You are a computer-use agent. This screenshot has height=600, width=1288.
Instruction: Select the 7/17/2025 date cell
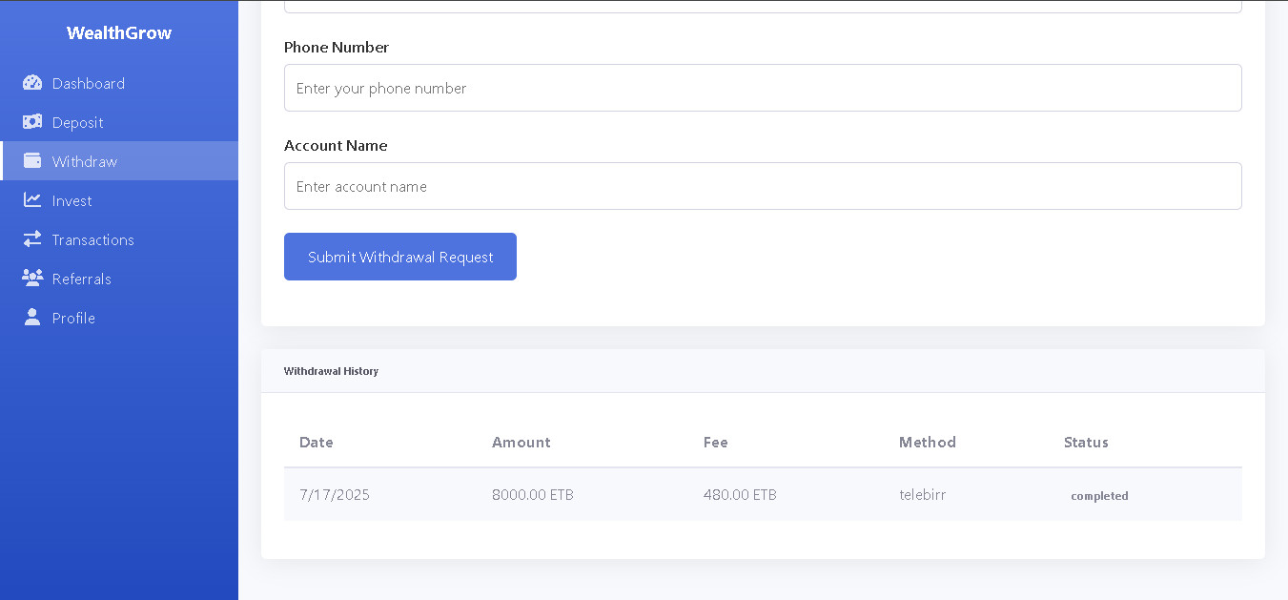click(x=335, y=494)
